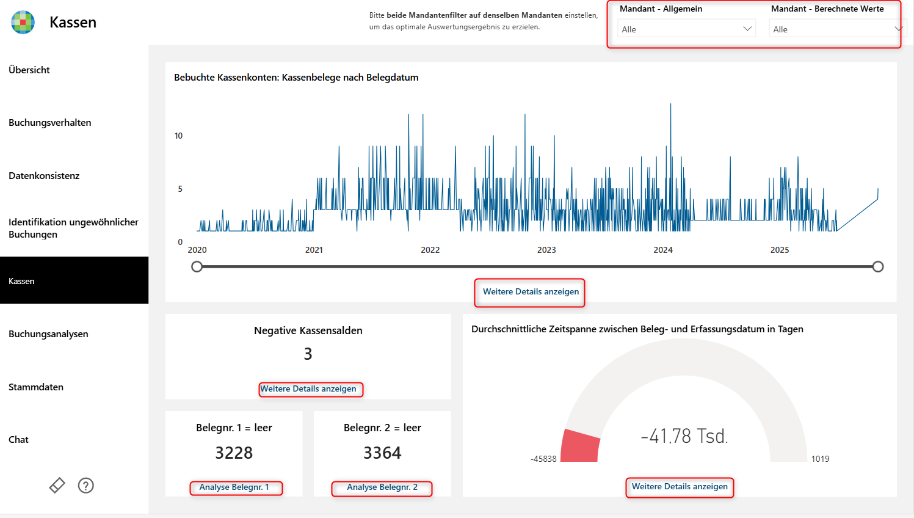Show more details under the Kassenbelege chart
Viewport: 914px width, 518px height.
pyautogui.click(x=531, y=292)
